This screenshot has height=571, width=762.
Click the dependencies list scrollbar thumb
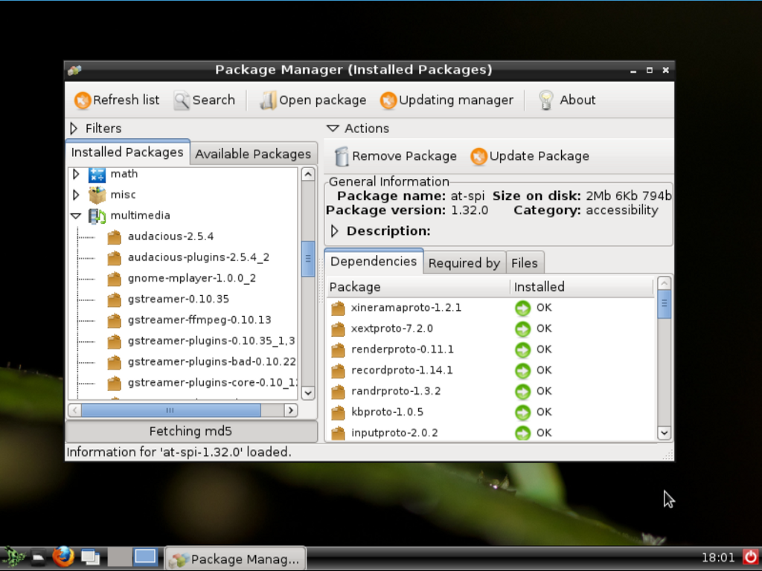[x=665, y=304]
